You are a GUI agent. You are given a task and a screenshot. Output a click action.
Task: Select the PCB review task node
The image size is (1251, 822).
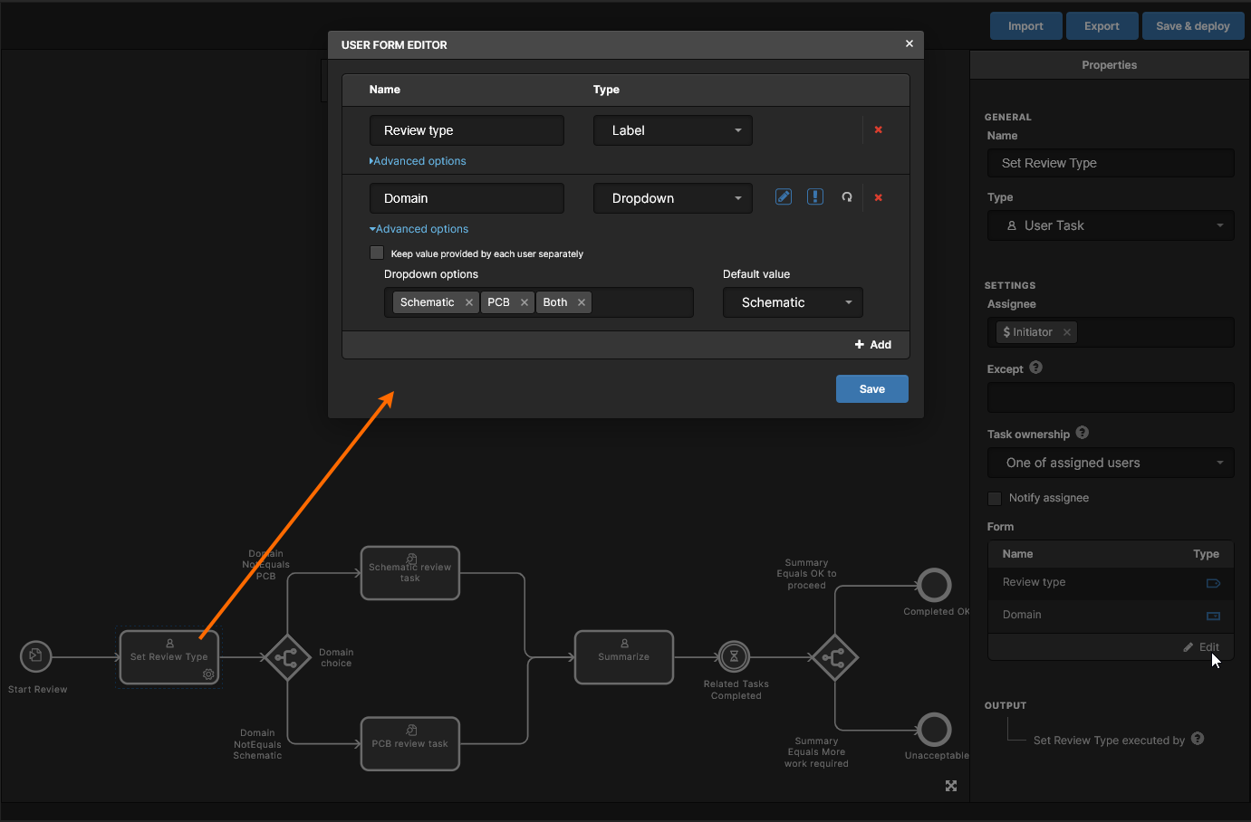tap(410, 744)
